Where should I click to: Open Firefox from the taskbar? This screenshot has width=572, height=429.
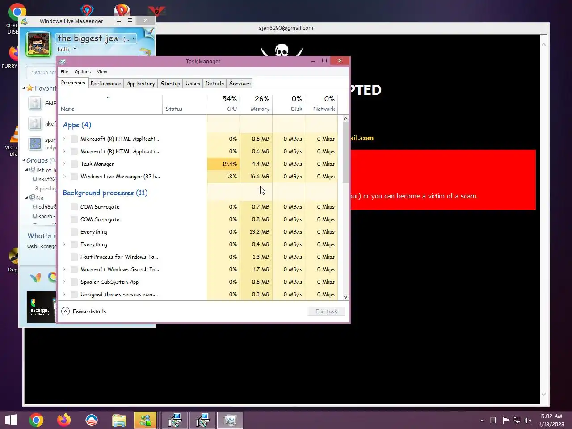point(64,420)
